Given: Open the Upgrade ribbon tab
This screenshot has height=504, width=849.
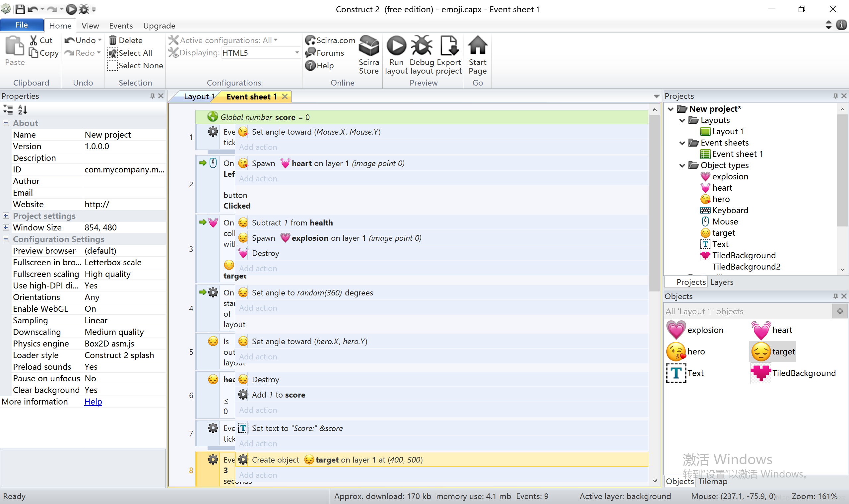Looking at the screenshot, I should [159, 26].
